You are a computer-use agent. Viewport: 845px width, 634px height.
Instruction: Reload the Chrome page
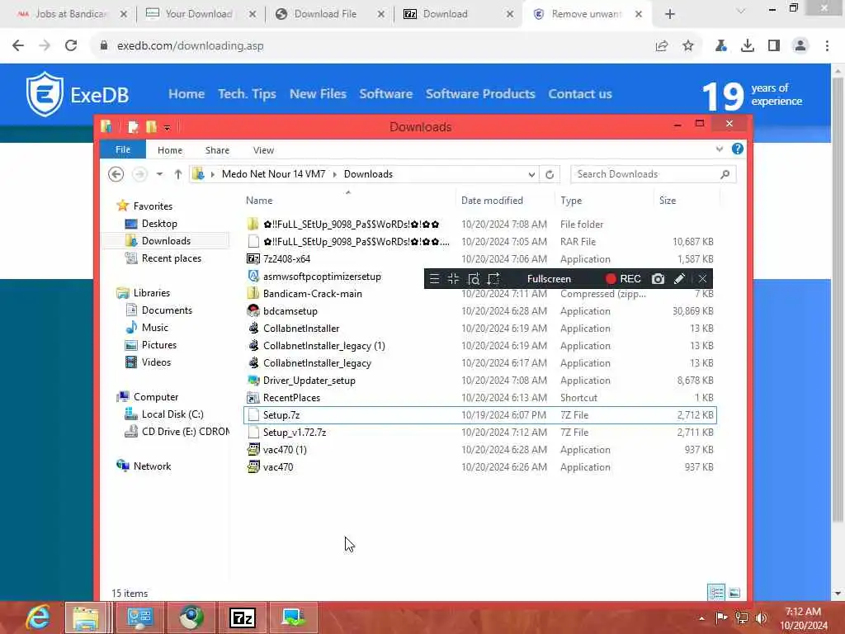pos(71,46)
